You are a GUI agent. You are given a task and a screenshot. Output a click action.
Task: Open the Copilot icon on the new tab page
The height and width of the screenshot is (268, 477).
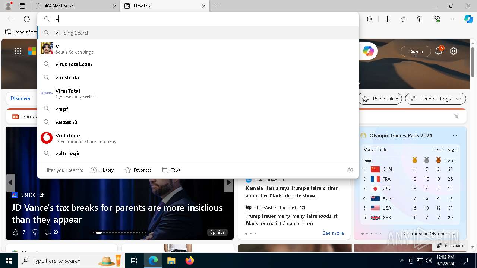(x=369, y=51)
